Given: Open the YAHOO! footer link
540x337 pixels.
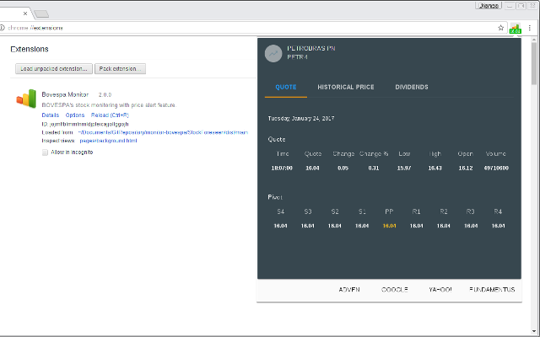Looking at the screenshot, I should point(440,290).
